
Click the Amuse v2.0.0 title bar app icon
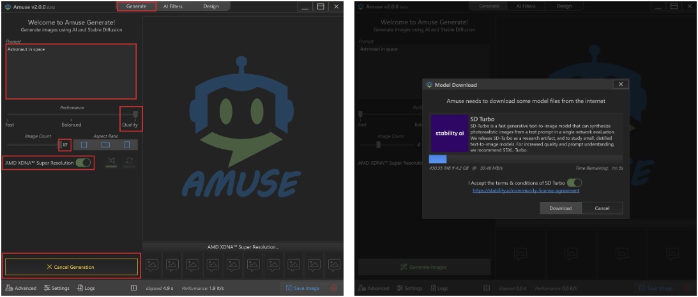[x=8, y=6]
